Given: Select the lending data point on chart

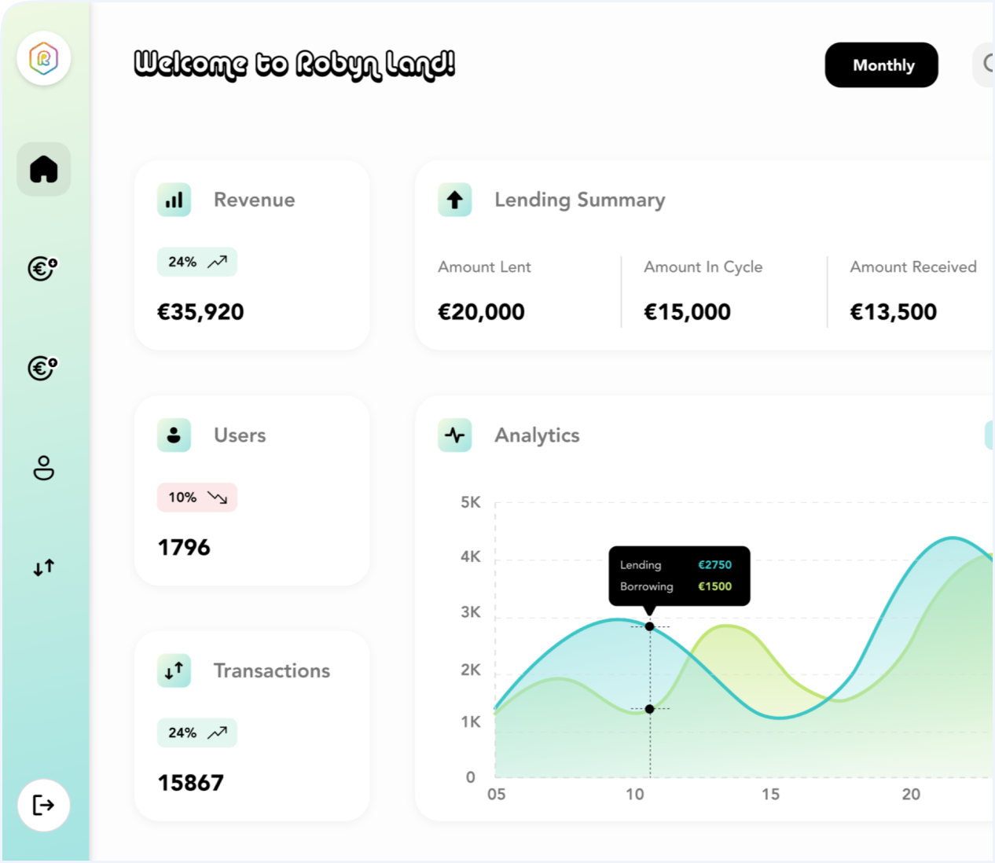Looking at the screenshot, I should pyautogui.click(x=649, y=626).
